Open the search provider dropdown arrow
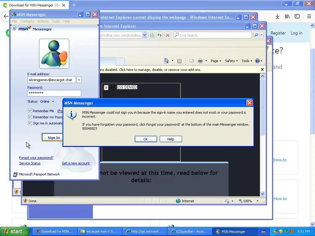 [261, 35]
